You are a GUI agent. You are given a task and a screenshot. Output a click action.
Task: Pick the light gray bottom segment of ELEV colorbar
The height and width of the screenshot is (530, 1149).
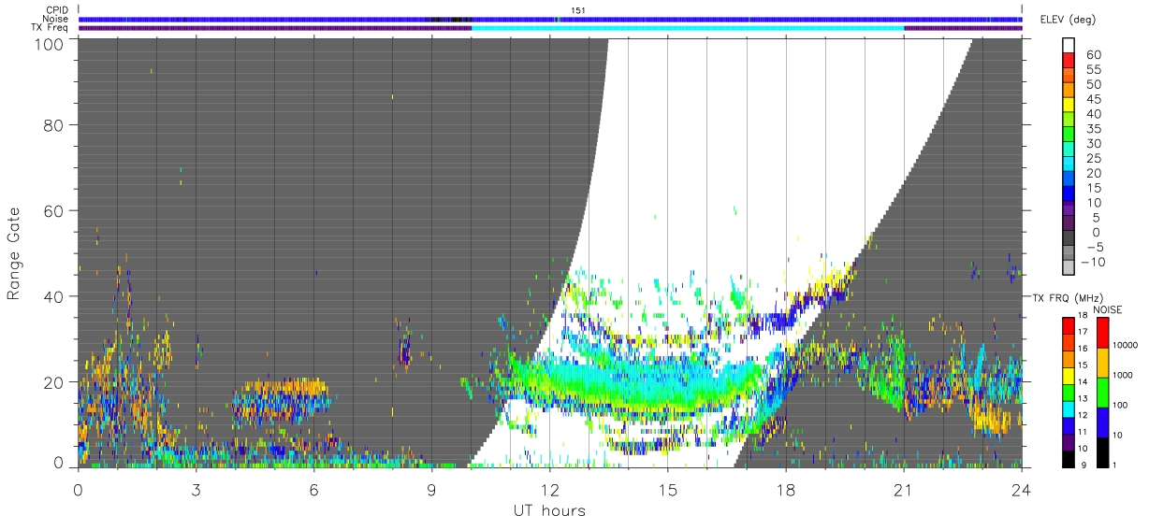tap(1069, 266)
